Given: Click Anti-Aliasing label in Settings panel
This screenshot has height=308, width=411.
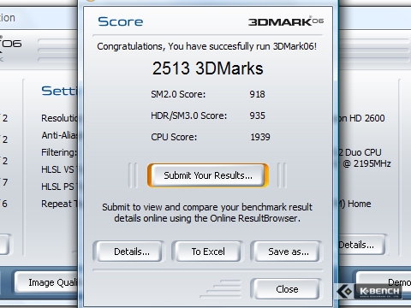Looking at the screenshot, I should pos(59,135).
